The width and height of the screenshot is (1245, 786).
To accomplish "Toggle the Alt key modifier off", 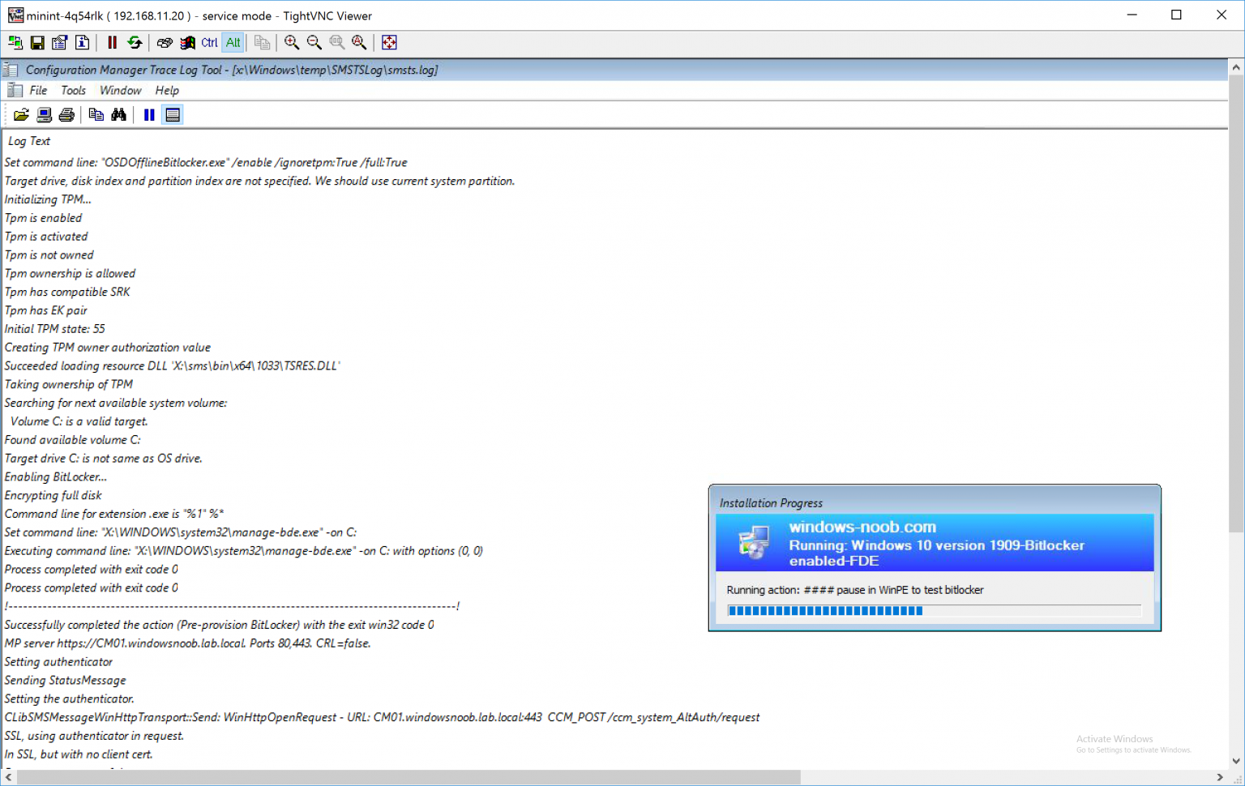I will coord(233,43).
